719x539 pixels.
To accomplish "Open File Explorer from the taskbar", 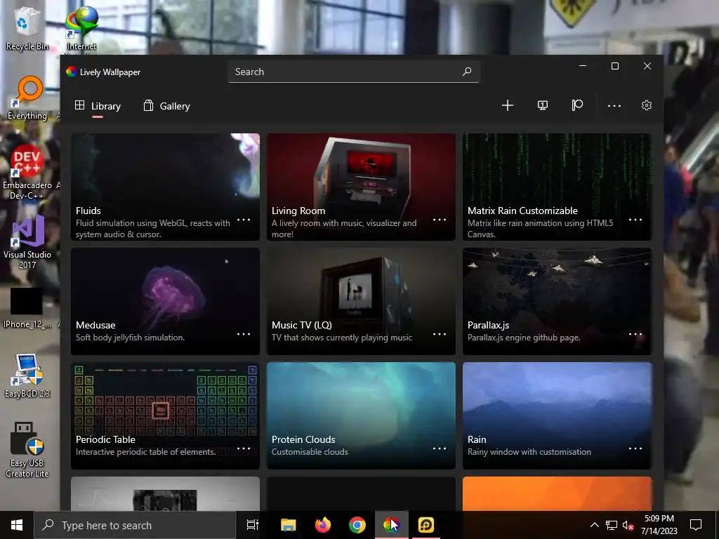I will pyautogui.click(x=288, y=525).
